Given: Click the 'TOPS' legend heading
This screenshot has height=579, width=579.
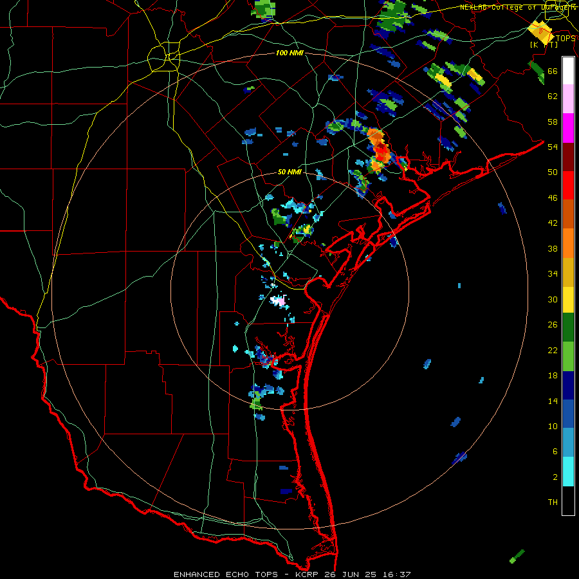Looking at the screenshot, I should click(x=565, y=39).
